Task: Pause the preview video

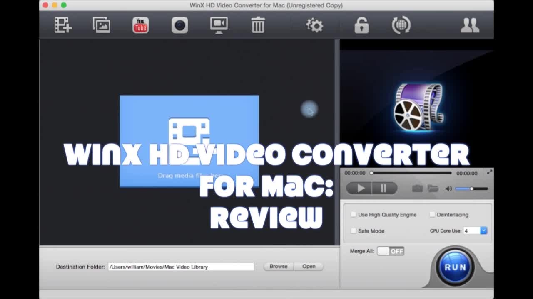Action: tap(384, 189)
